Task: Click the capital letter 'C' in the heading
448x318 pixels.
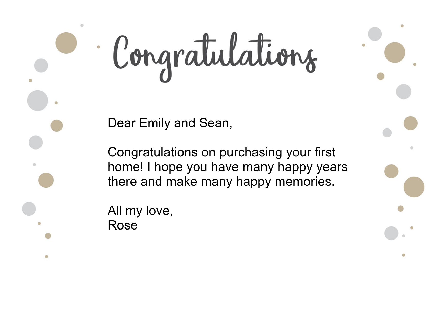Action: [x=121, y=52]
